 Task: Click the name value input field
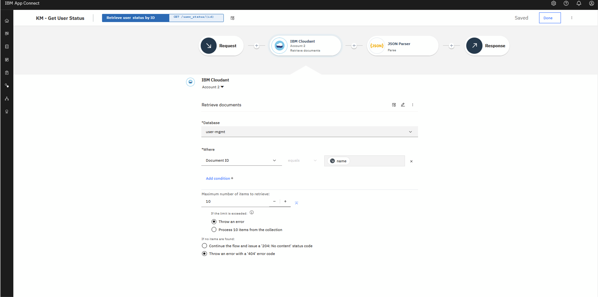click(x=365, y=161)
